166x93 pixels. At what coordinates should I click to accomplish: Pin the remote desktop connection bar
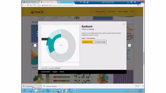(x=84, y=2)
